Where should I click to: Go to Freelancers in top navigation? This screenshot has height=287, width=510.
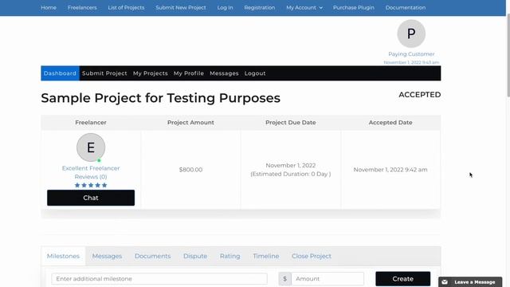click(82, 7)
